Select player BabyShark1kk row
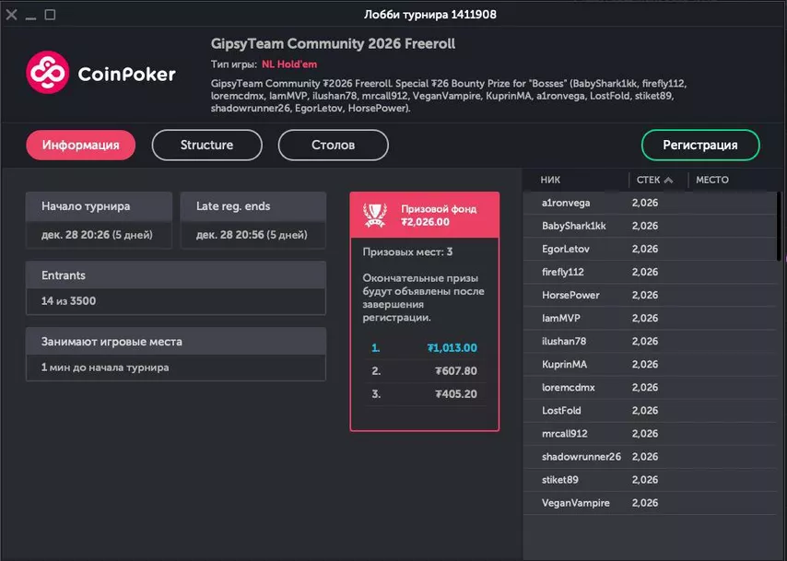Screen dimensions: 787x561 [x=573, y=226]
